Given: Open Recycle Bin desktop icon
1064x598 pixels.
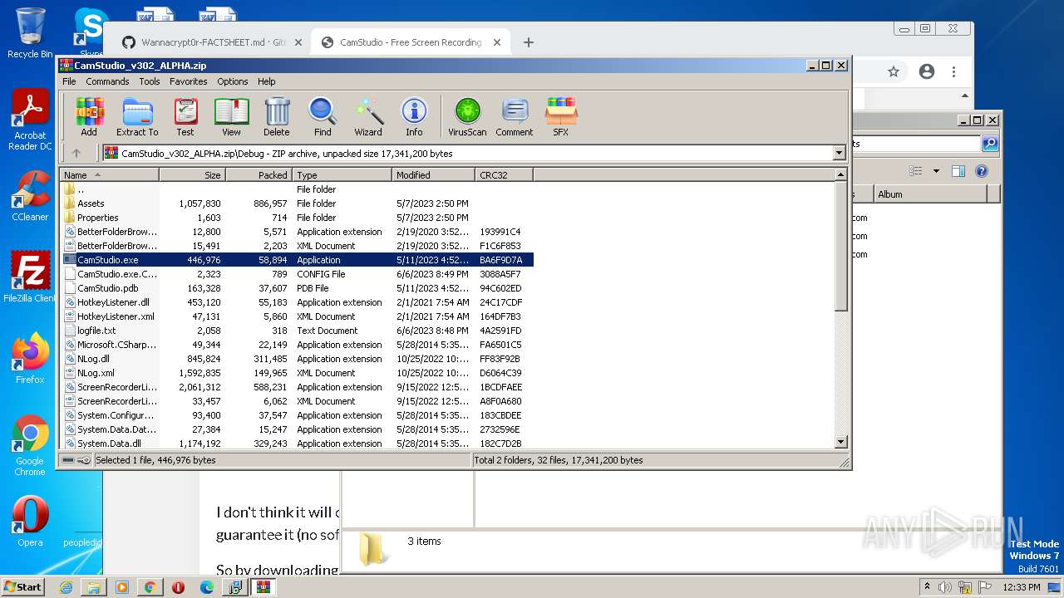Looking at the screenshot, I should pos(30,33).
